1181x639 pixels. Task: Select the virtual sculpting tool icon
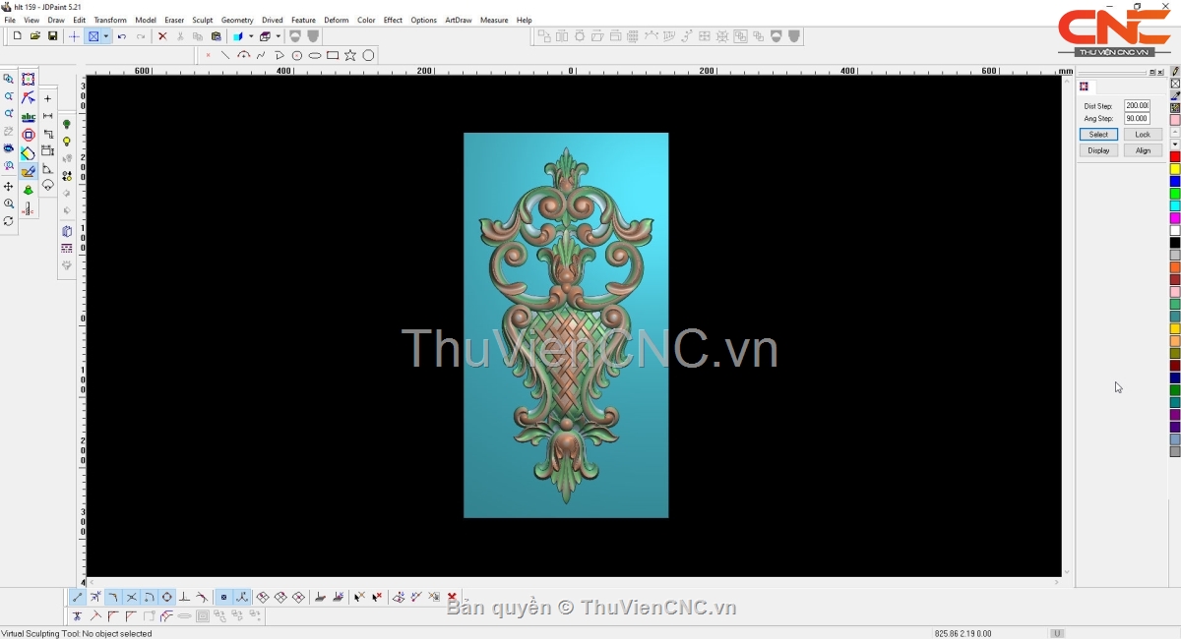[x=29, y=171]
